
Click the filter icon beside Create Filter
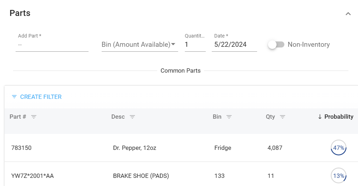coord(14,97)
